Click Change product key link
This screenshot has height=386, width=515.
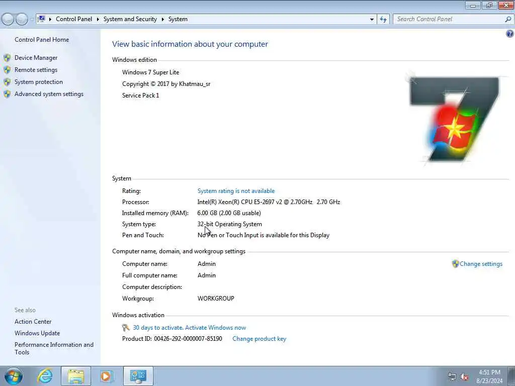[x=259, y=339]
